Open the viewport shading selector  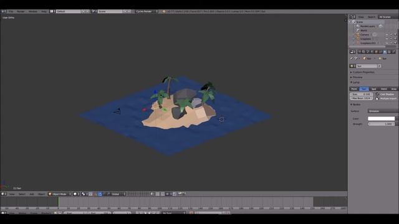click(x=76, y=194)
